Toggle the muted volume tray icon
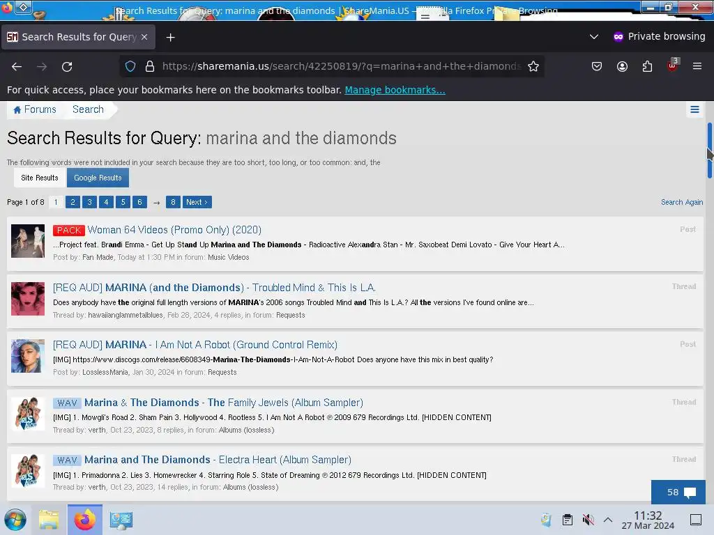The height and width of the screenshot is (535, 714). pos(588,520)
